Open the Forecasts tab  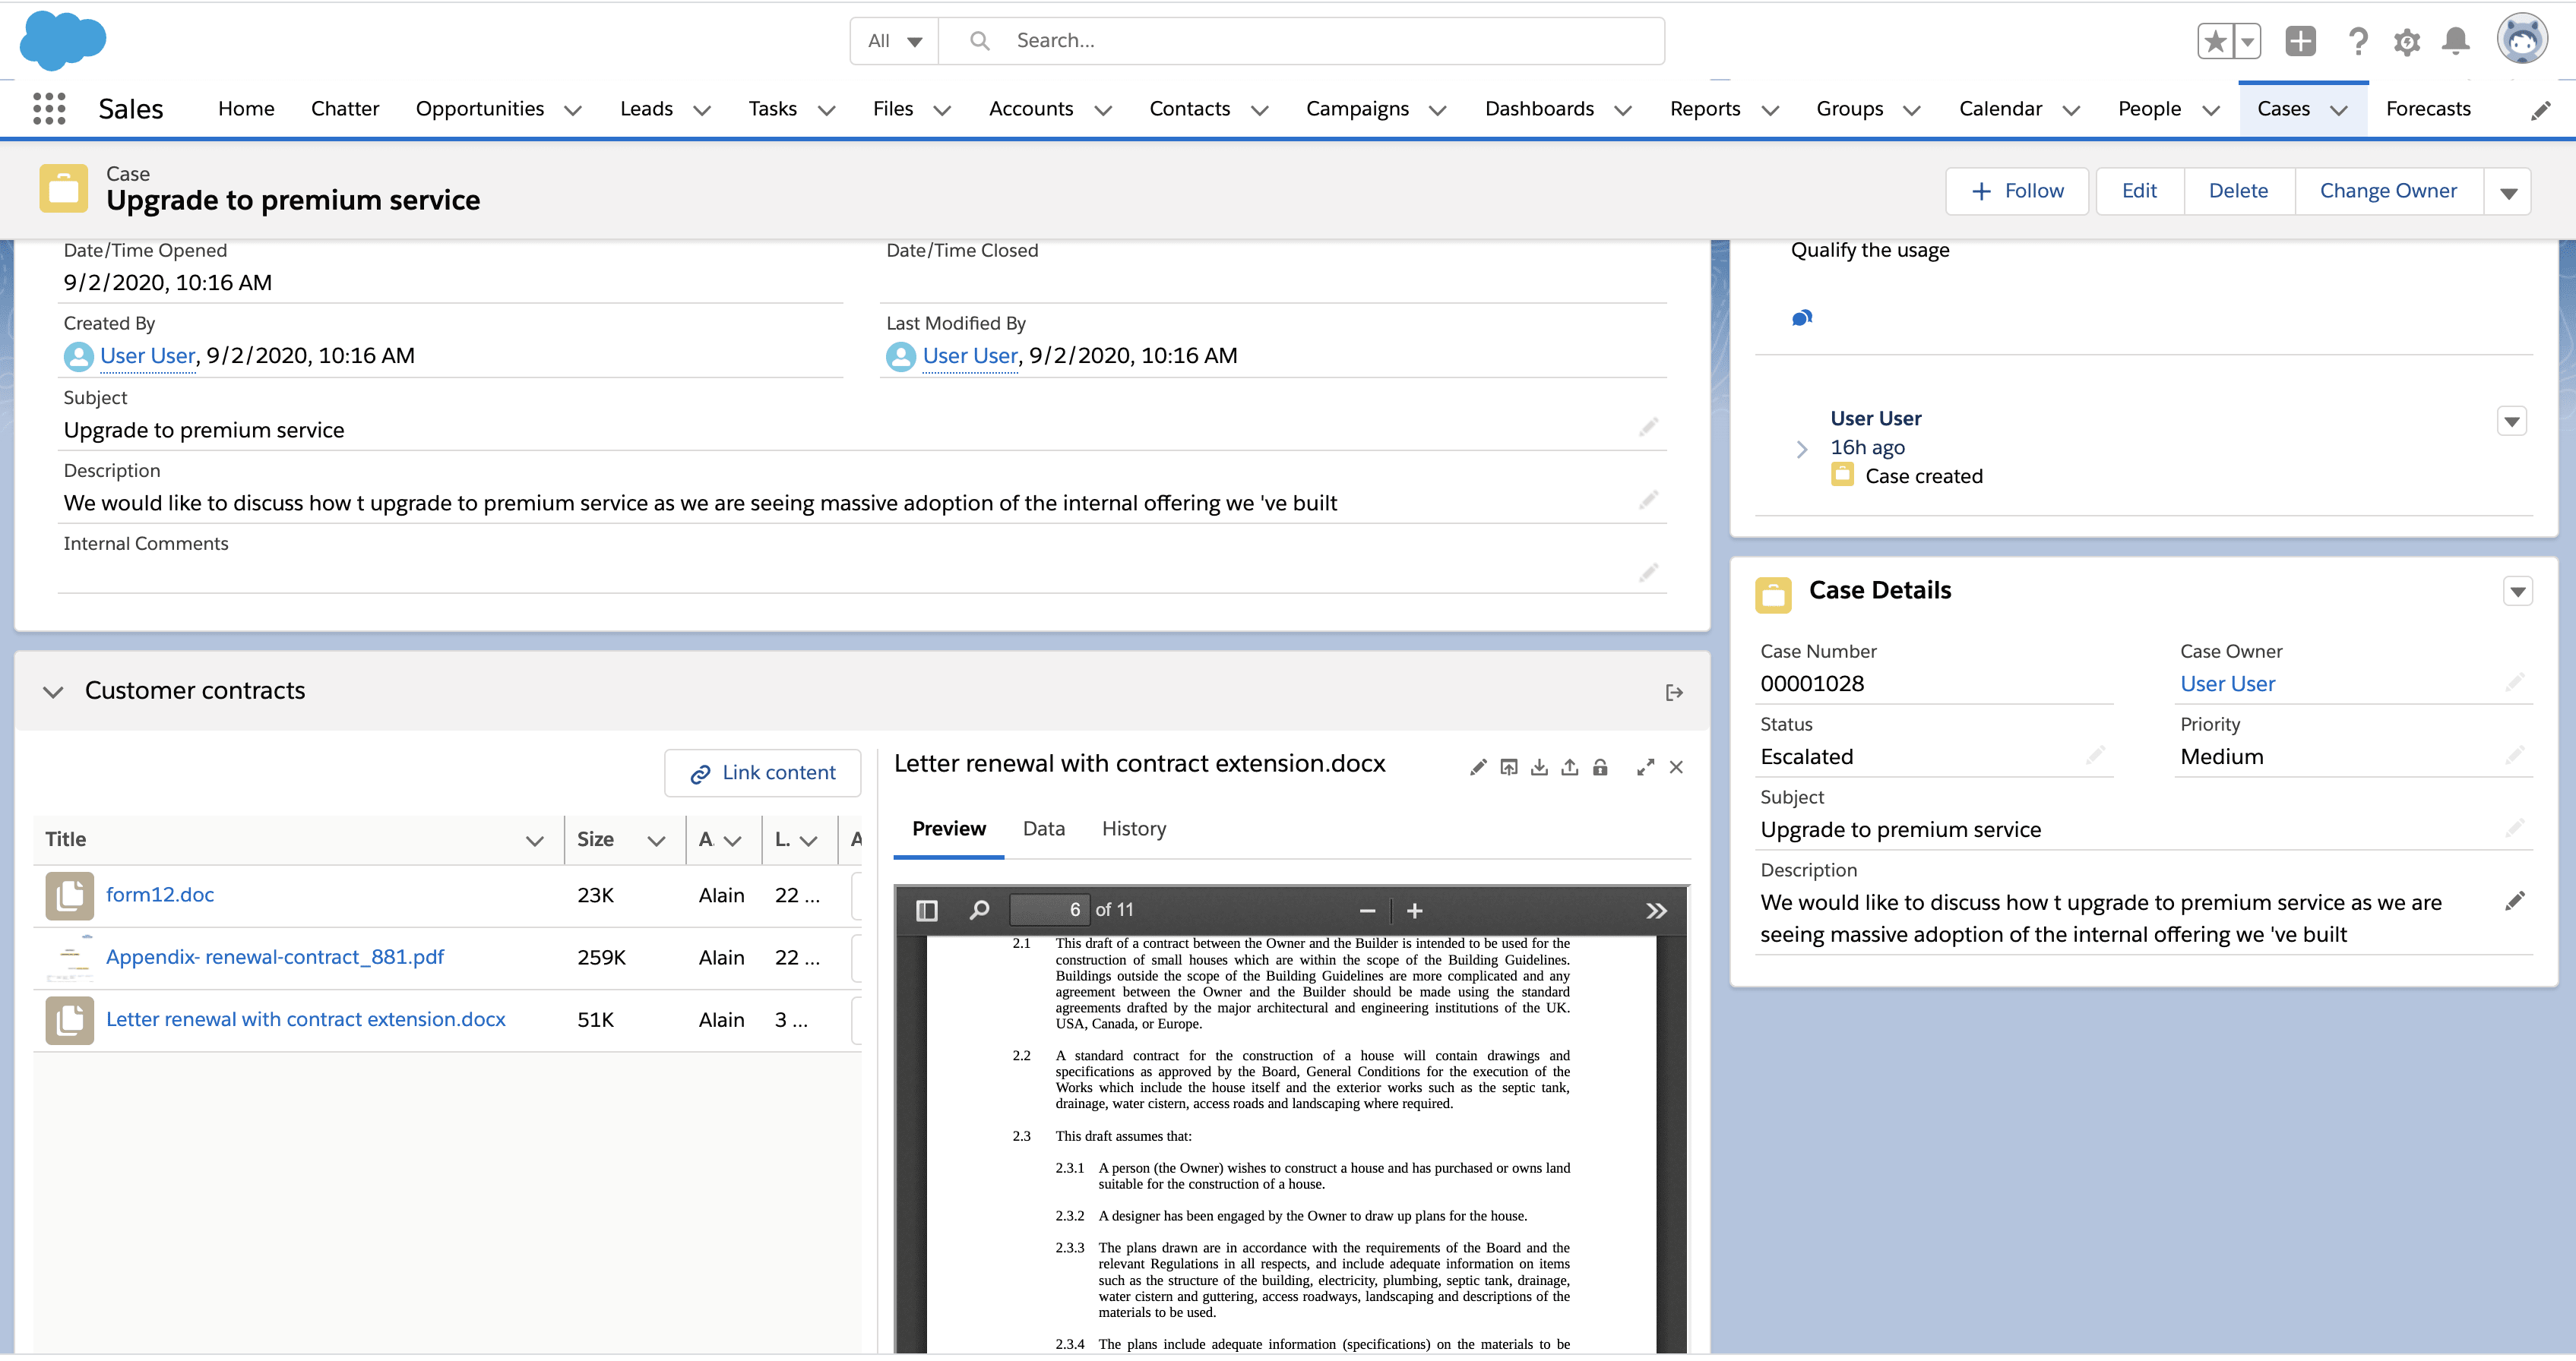click(x=2428, y=109)
